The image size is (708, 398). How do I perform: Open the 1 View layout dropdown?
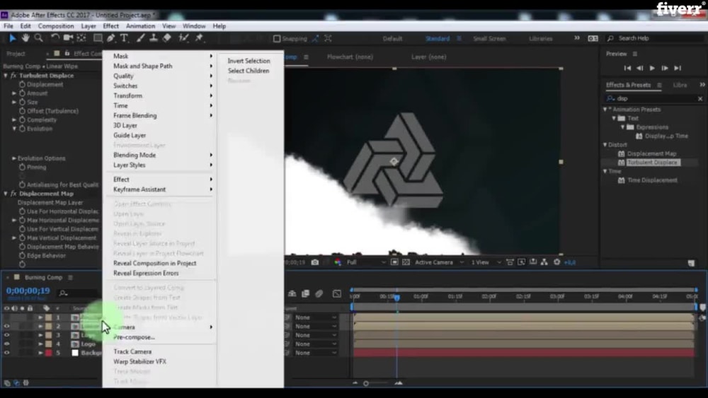(486, 262)
